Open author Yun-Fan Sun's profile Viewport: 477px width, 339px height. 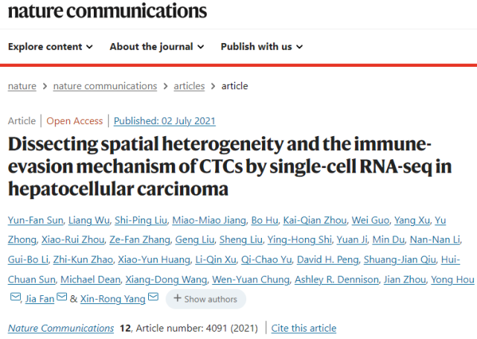pos(33,219)
